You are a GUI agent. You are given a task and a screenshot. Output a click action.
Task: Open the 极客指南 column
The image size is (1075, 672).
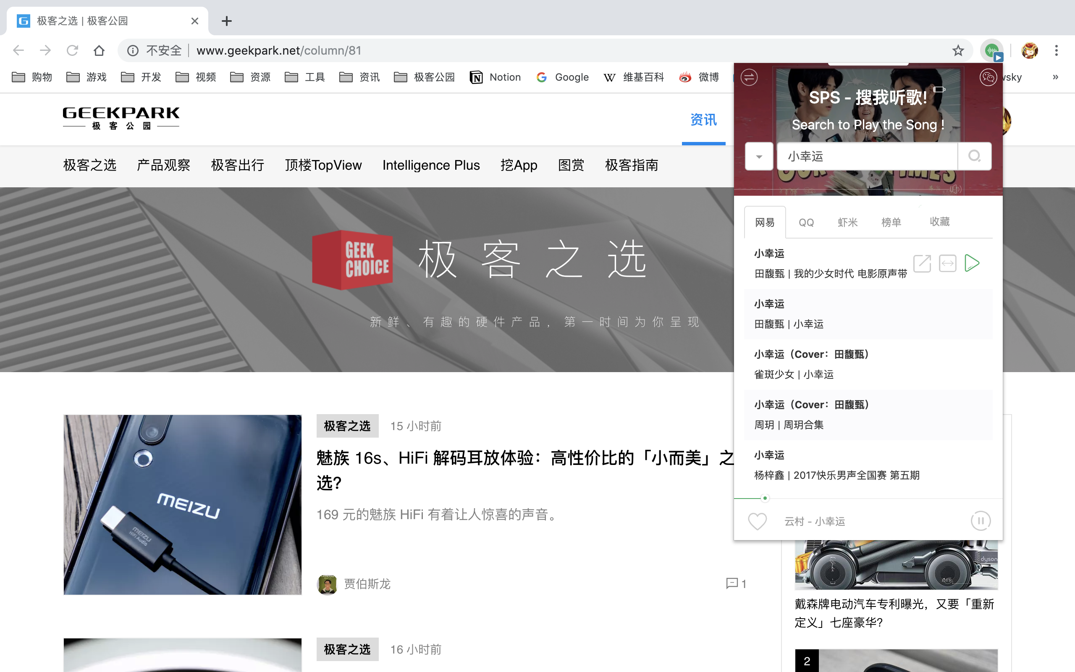[632, 165]
